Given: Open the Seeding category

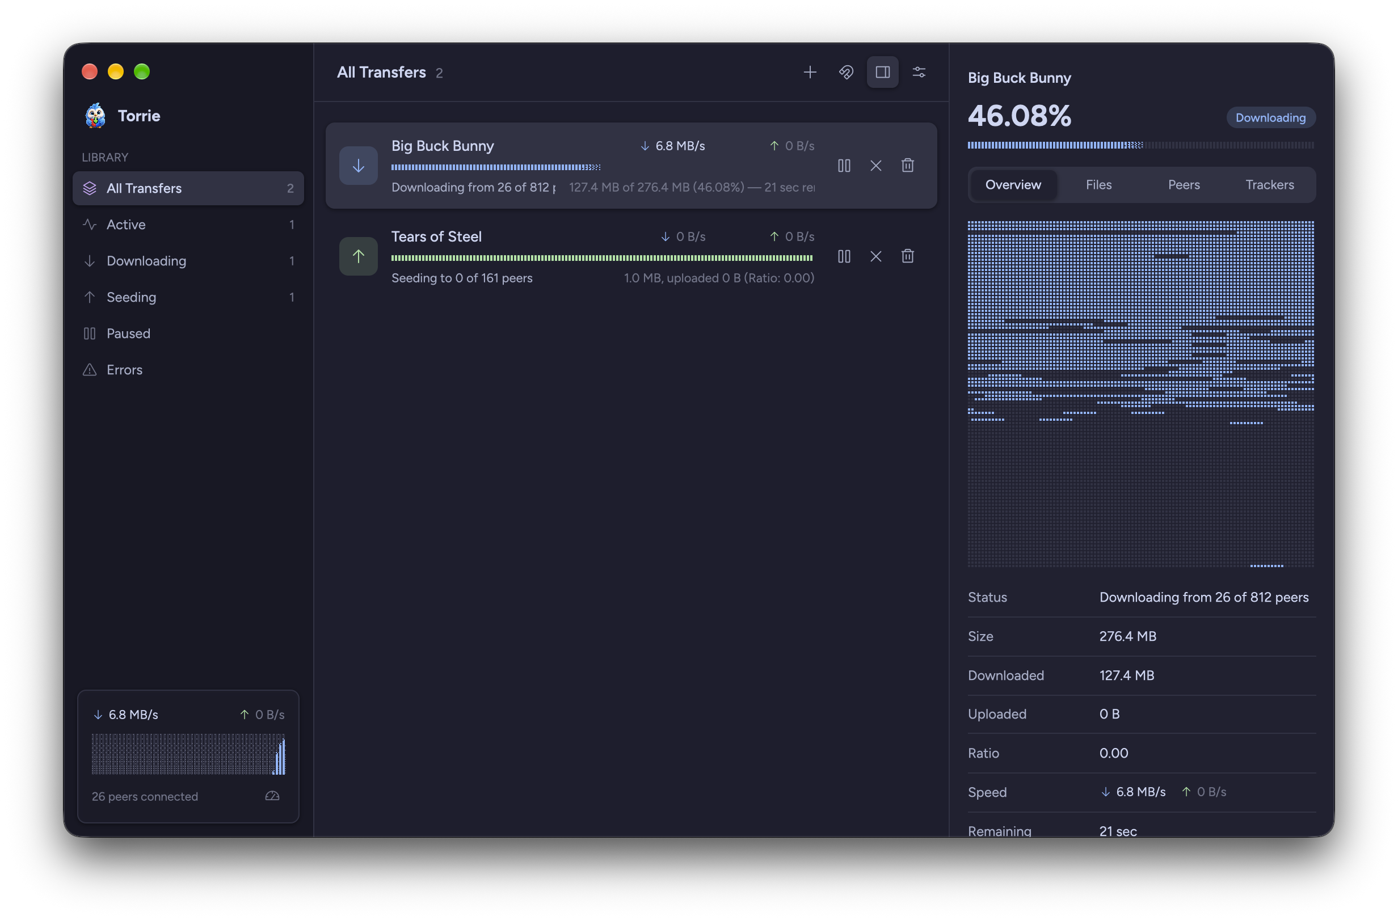Looking at the screenshot, I should pyautogui.click(x=188, y=297).
